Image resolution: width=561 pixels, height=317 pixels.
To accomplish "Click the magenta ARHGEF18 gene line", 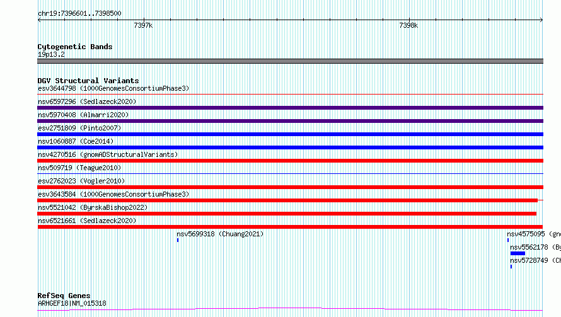I will tap(290, 309).
